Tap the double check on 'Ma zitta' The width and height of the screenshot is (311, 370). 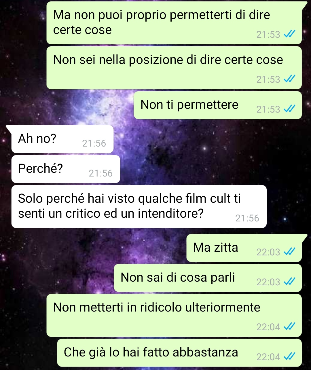289,252
